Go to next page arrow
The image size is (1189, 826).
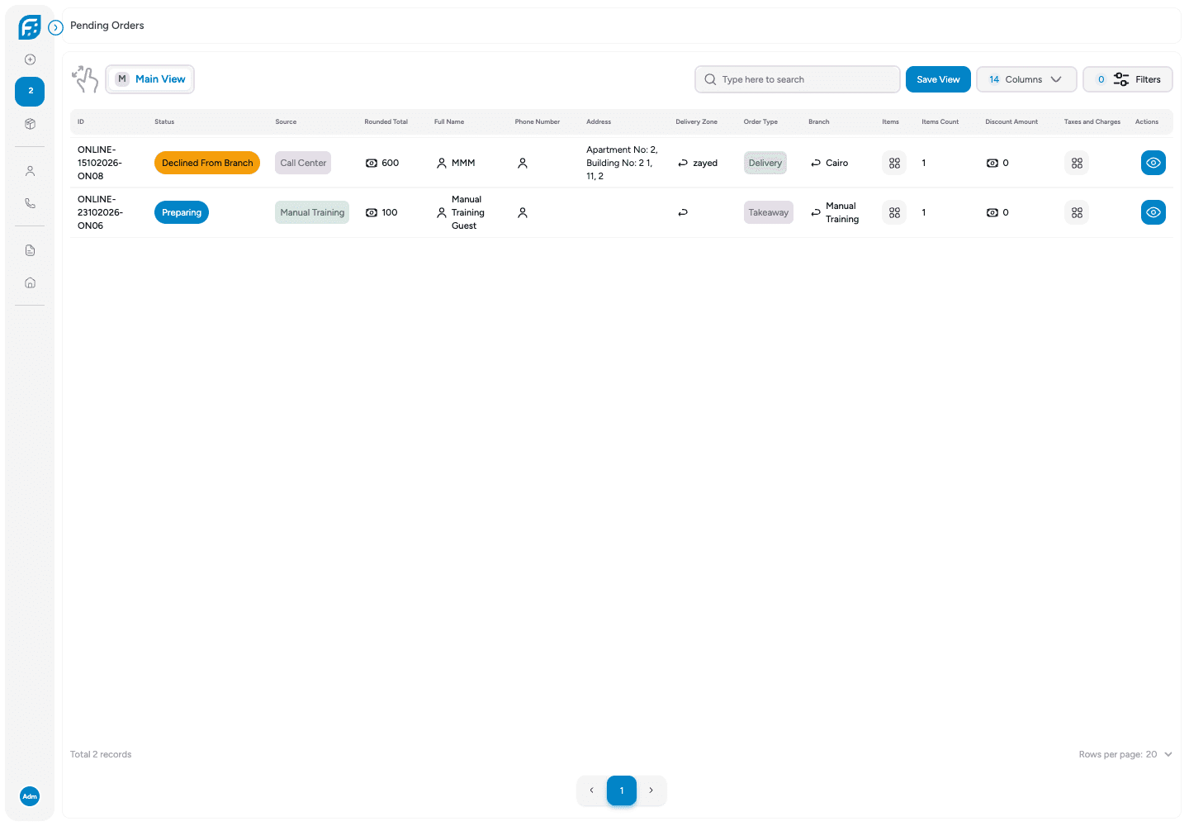pyautogui.click(x=651, y=790)
